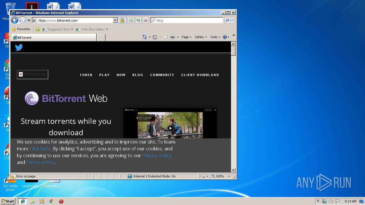Open the Tools menu
This screenshot has height=205, width=365.
[215, 37]
